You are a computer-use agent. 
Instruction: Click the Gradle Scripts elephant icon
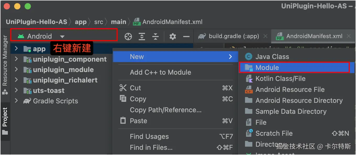pyautogui.click(x=27, y=101)
